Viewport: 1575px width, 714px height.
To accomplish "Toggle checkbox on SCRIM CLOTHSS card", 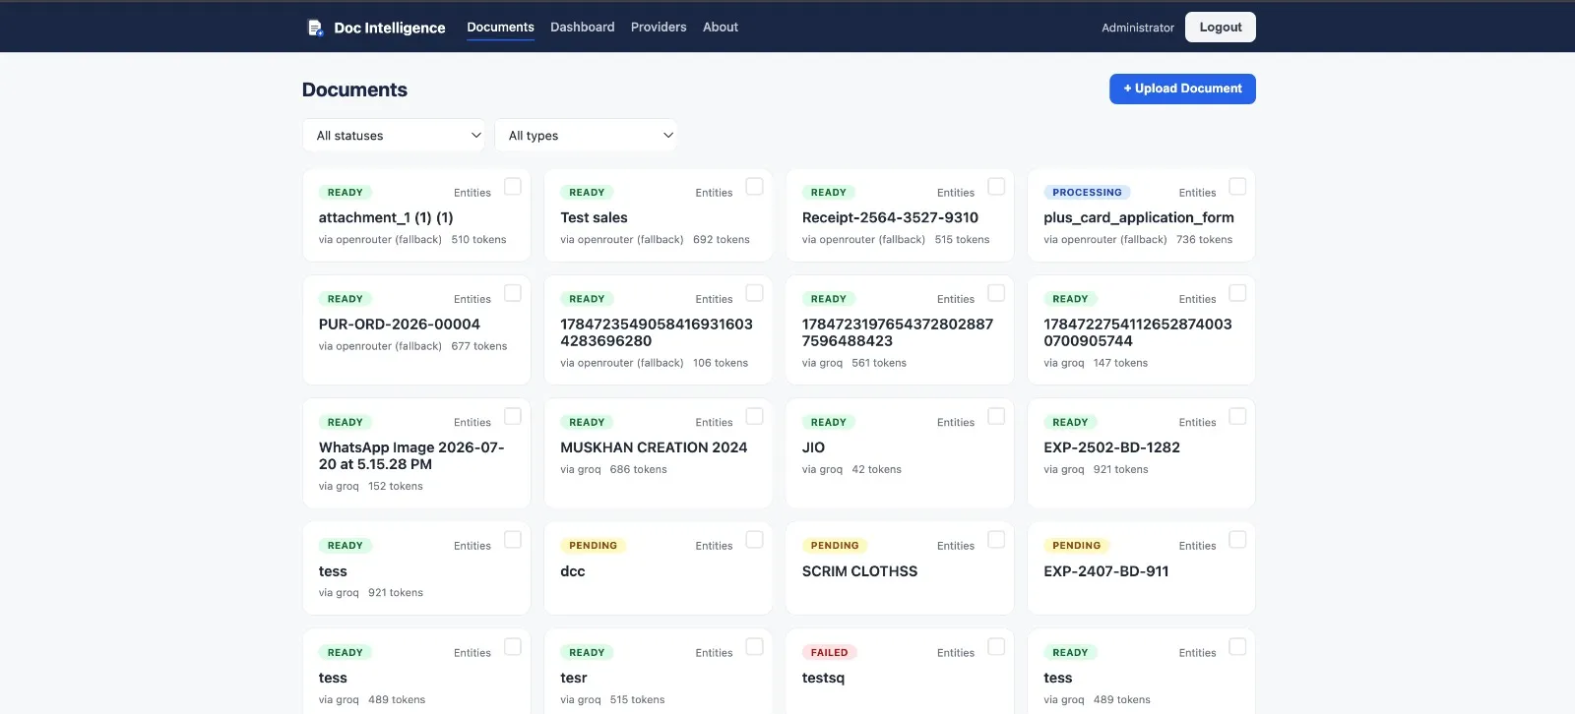I will [996, 539].
